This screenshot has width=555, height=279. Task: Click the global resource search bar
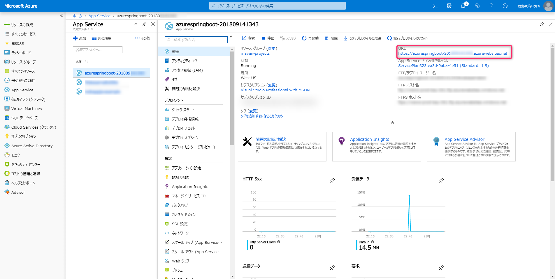[277, 6]
